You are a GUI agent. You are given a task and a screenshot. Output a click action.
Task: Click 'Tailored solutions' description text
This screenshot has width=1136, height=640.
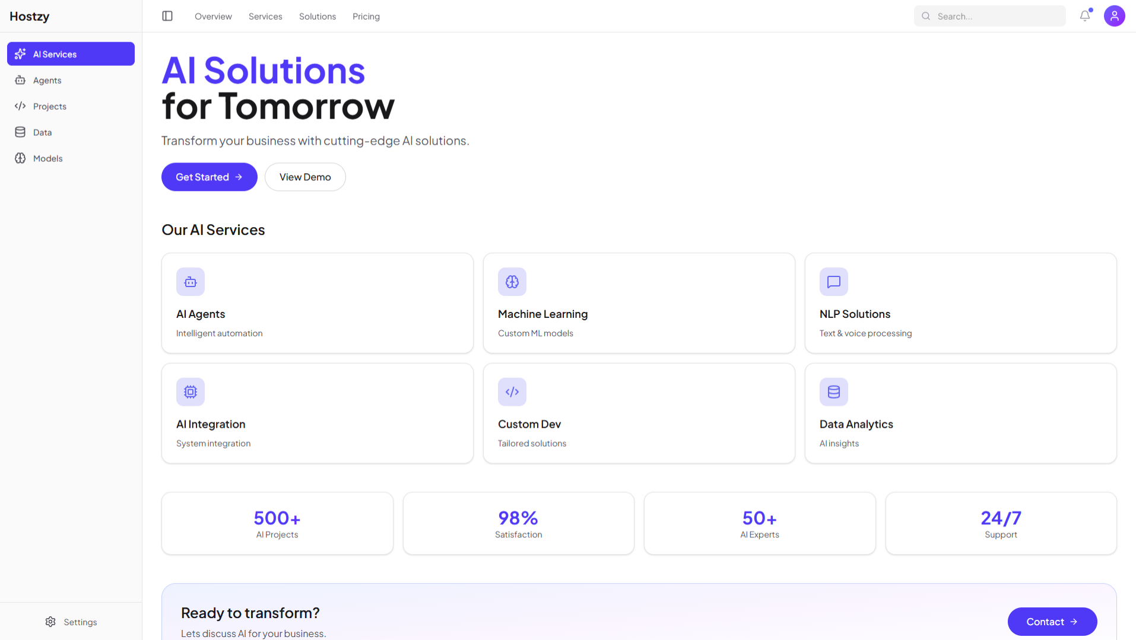pos(532,444)
